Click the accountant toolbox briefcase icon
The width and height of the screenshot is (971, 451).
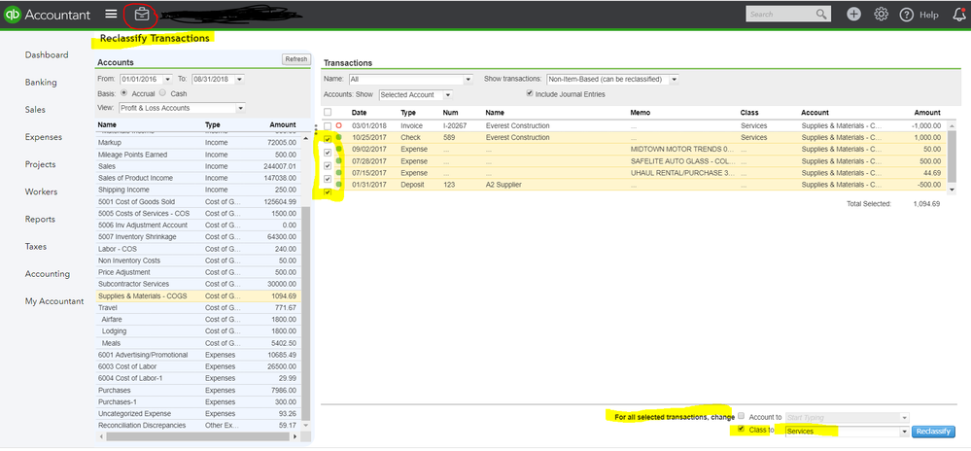coord(143,15)
